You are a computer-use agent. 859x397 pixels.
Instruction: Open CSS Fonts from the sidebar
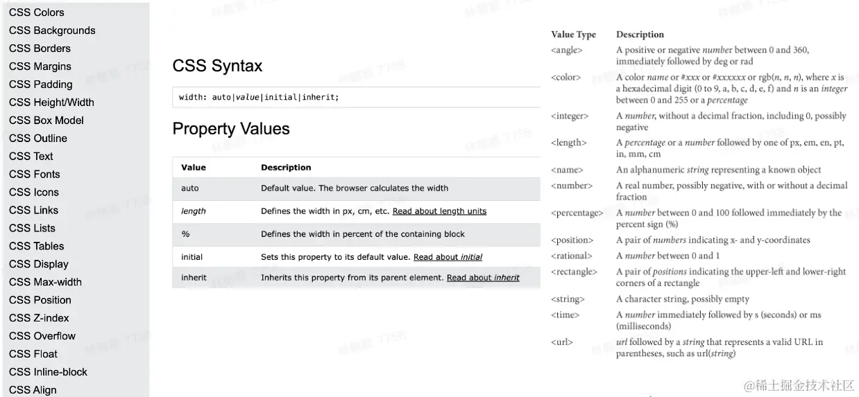(x=35, y=175)
